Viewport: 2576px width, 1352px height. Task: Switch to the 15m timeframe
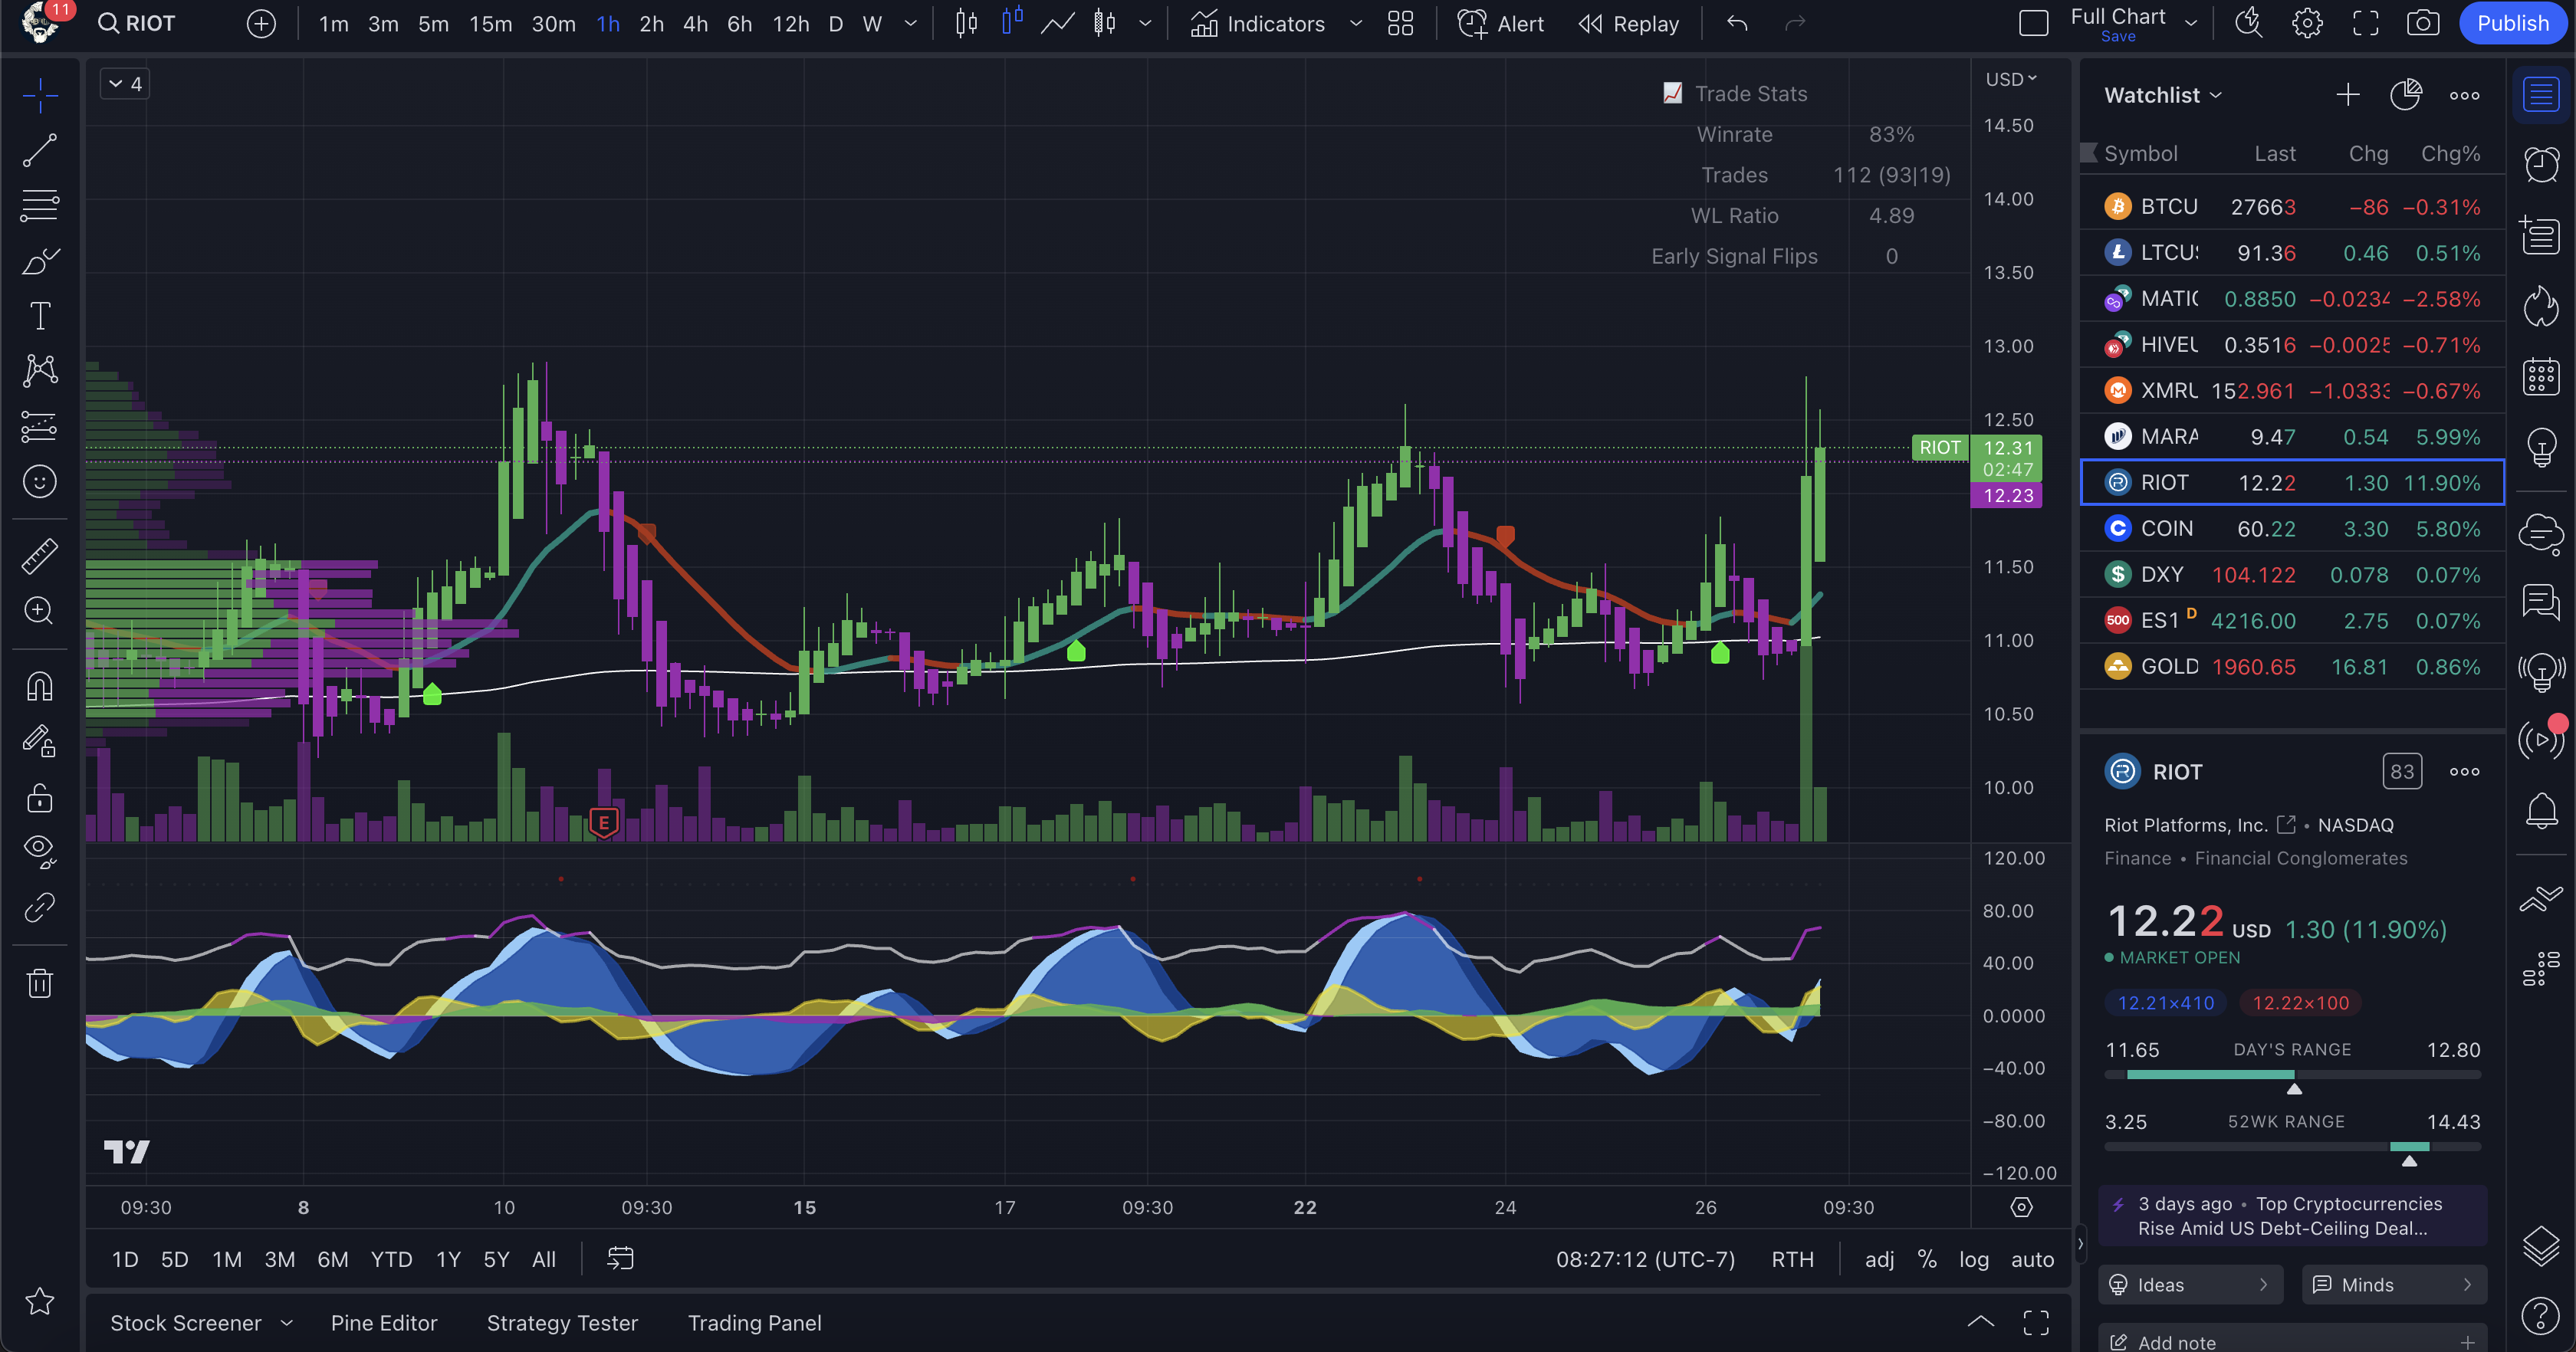(x=490, y=24)
